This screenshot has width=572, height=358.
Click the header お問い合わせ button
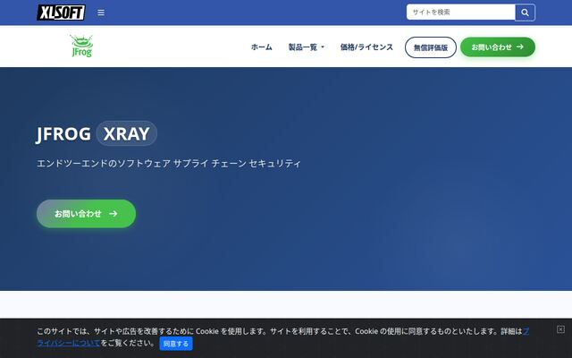point(498,47)
